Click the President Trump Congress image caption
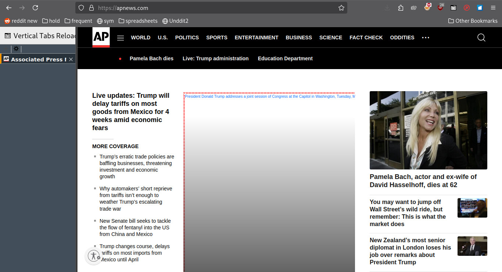 270,96
